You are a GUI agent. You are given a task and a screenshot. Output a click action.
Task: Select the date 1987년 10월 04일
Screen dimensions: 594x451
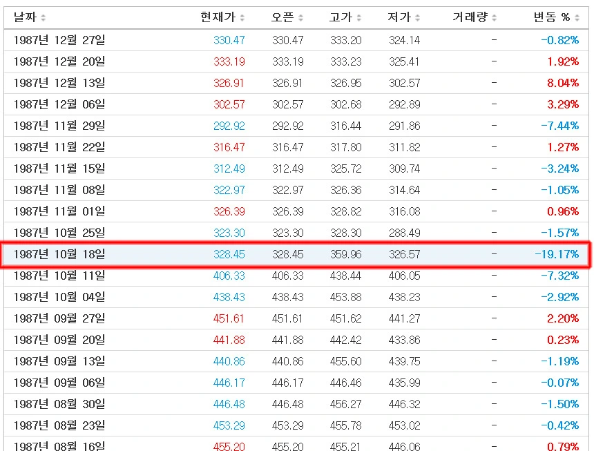tap(59, 297)
